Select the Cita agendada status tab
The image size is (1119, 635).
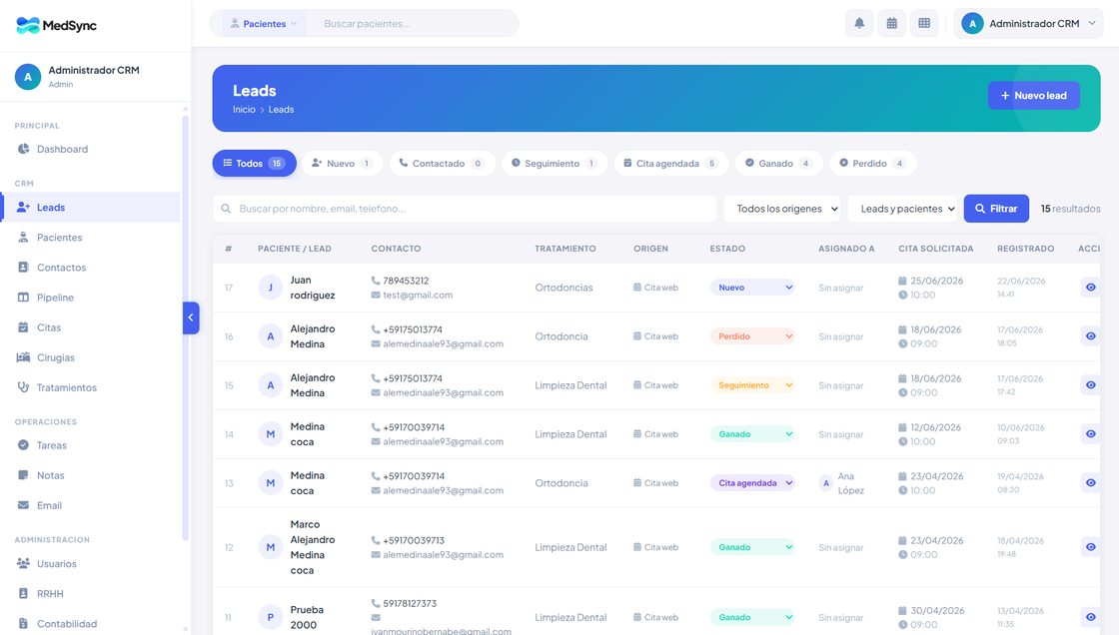pos(670,164)
